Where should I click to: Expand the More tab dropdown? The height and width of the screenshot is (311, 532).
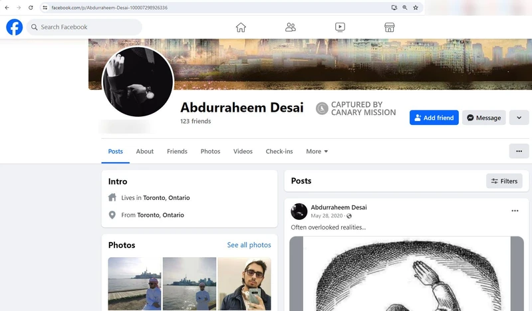coord(317,152)
